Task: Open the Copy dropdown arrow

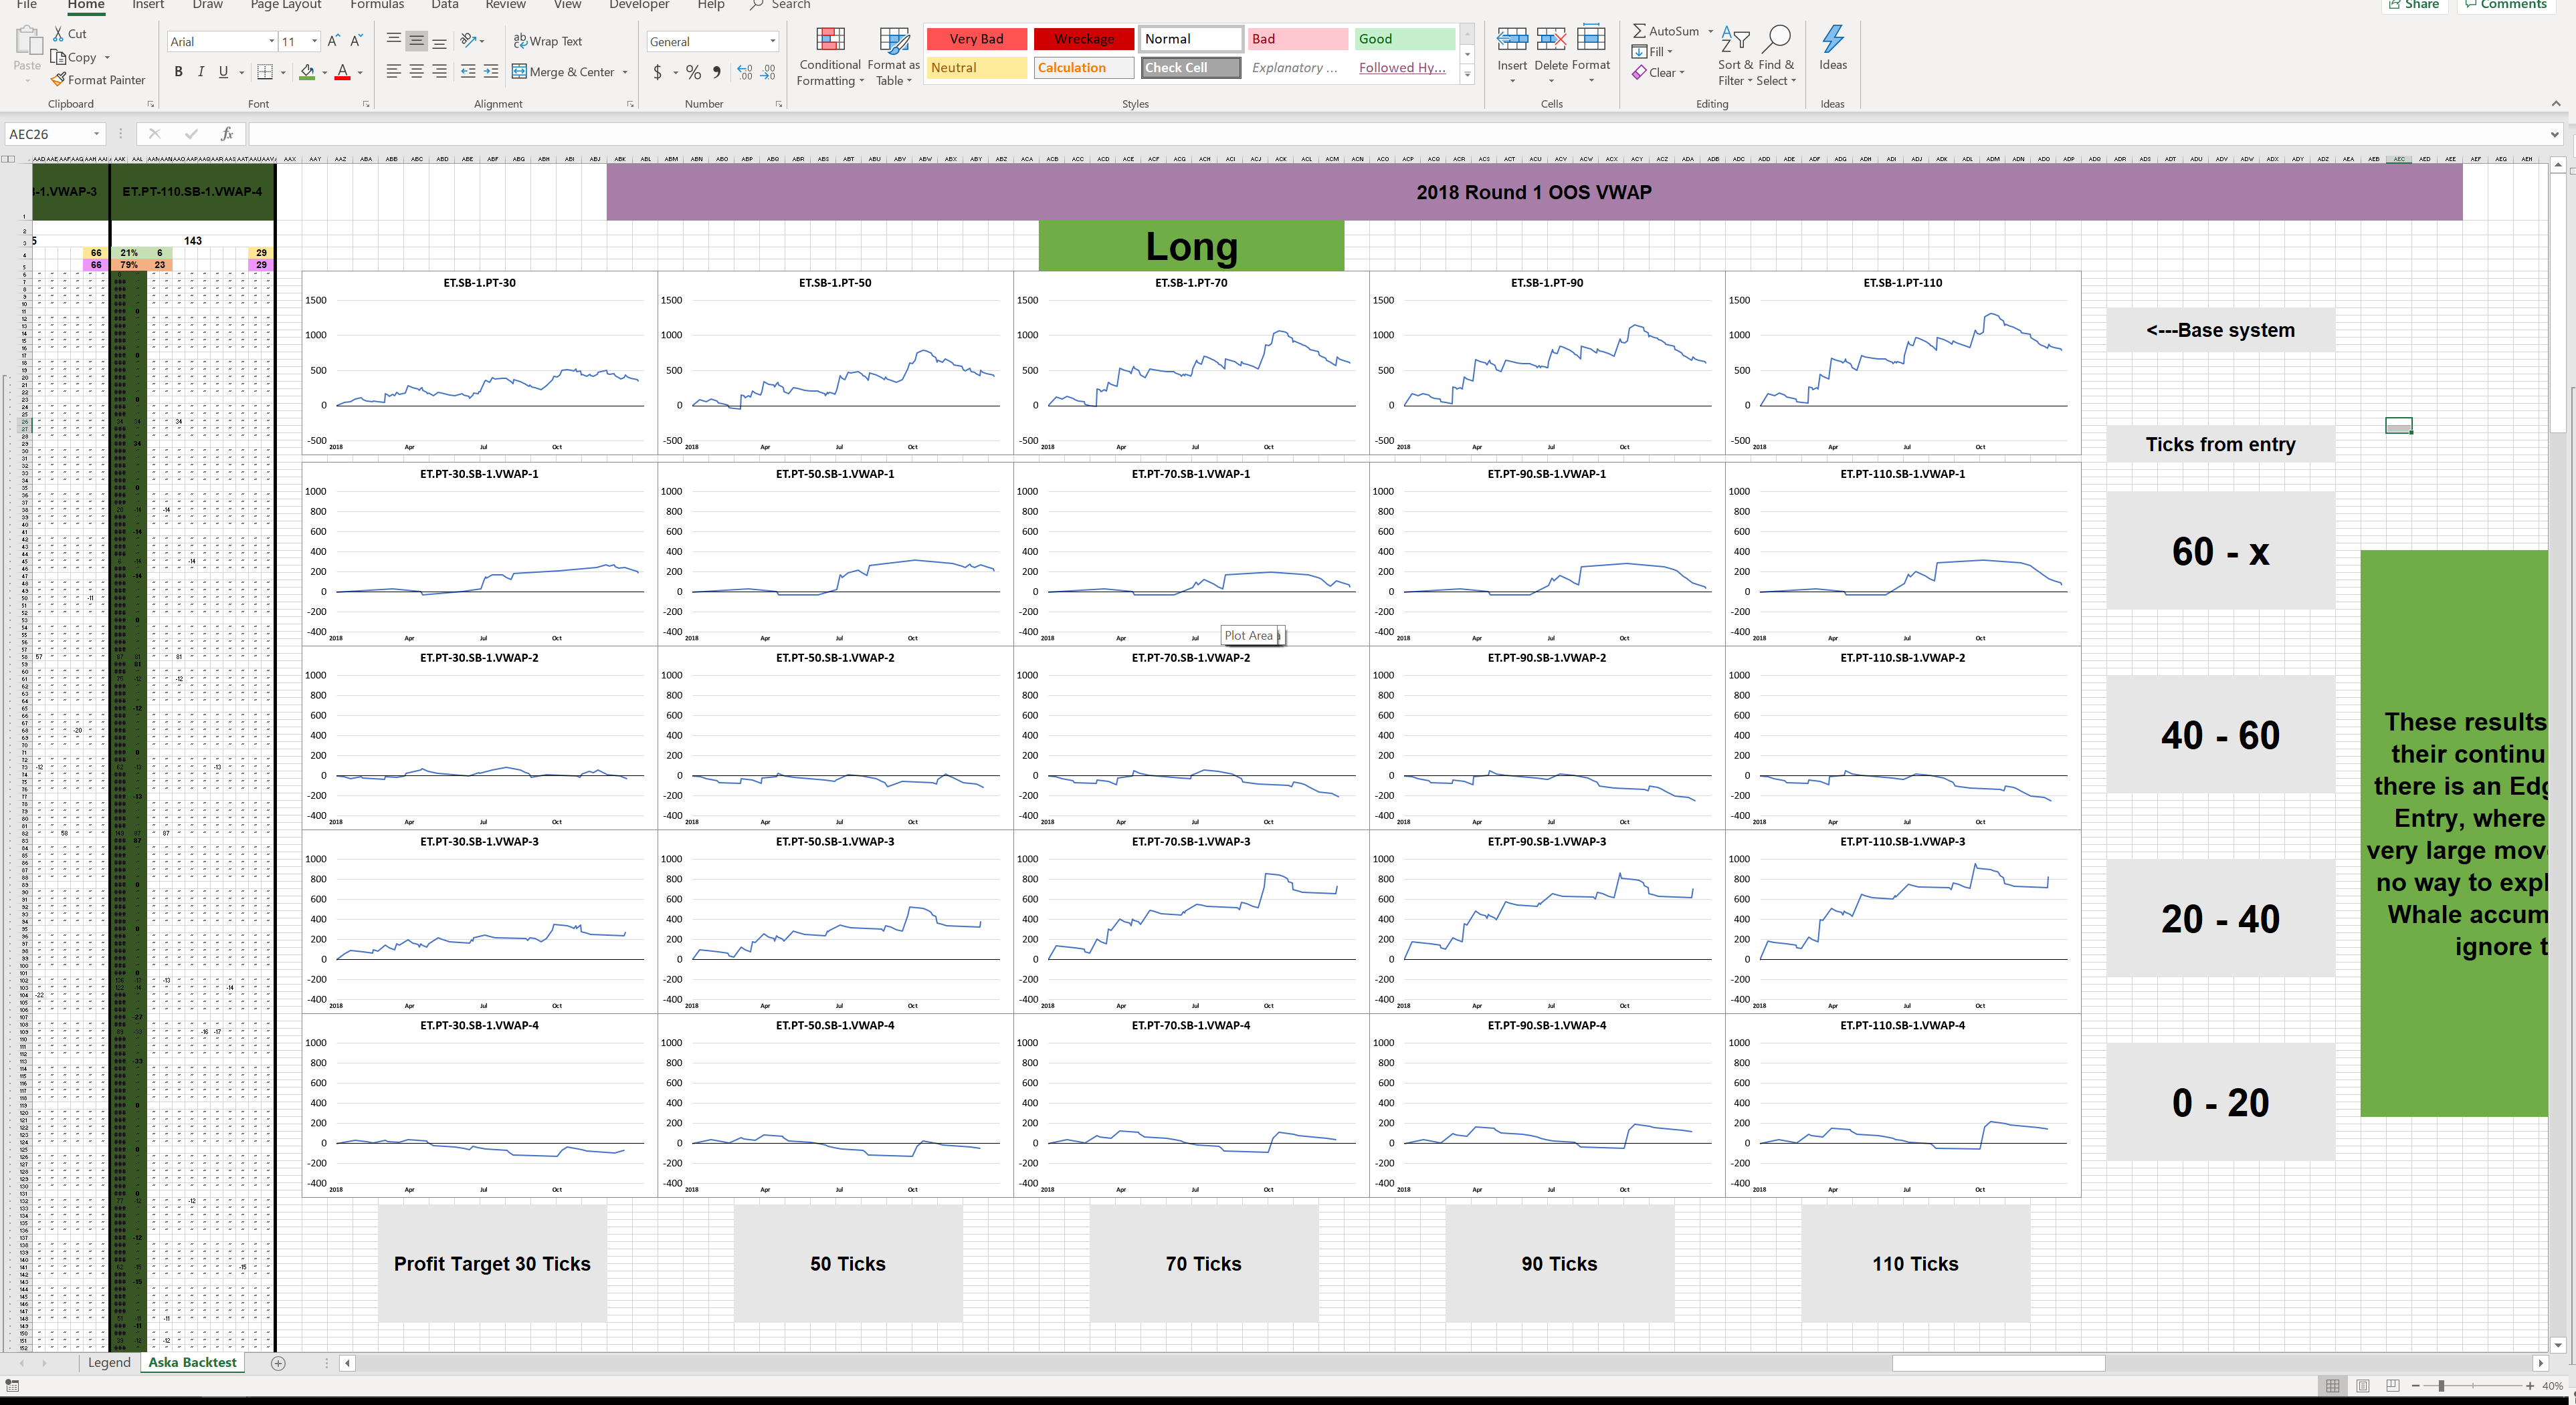Action: coord(107,58)
